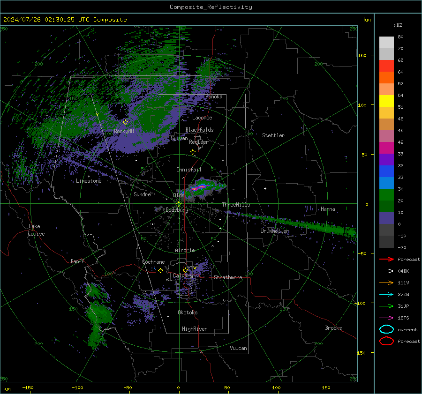The width and height of the screenshot is (422, 394).
Task: Click the Composite_Reflectivity title text
Action: [211, 7]
